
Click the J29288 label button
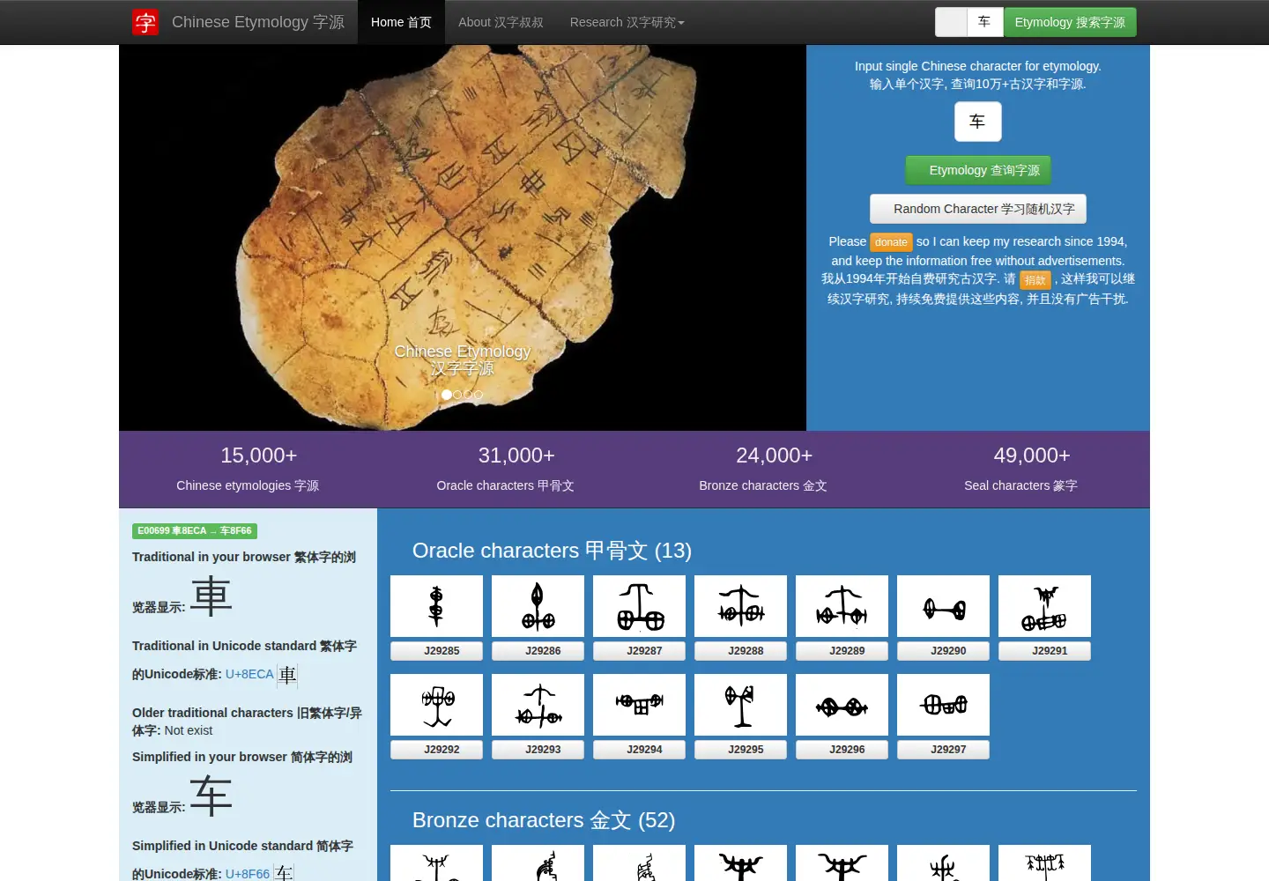(741, 651)
